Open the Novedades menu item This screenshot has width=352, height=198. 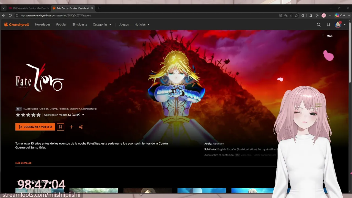[43, 24]
